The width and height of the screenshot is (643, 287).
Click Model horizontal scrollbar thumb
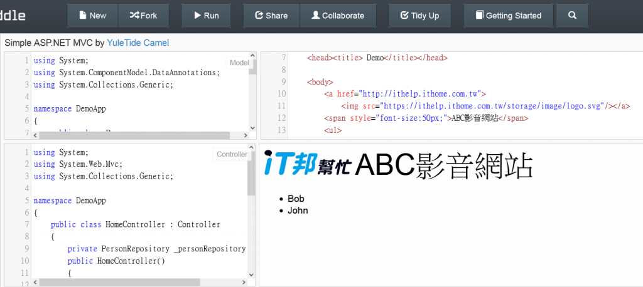pyautogui.click(x=134, y=135)
